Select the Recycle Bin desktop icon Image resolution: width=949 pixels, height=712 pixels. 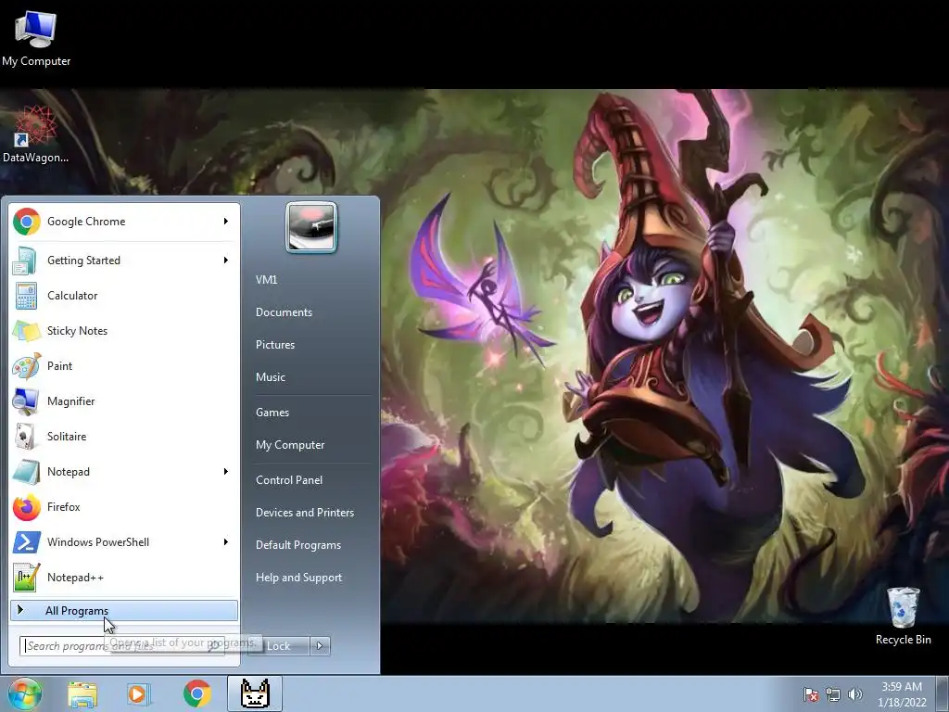click(x=903, y=616)
